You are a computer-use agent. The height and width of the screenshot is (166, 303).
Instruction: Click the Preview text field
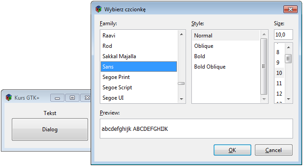tap(196, 129)
